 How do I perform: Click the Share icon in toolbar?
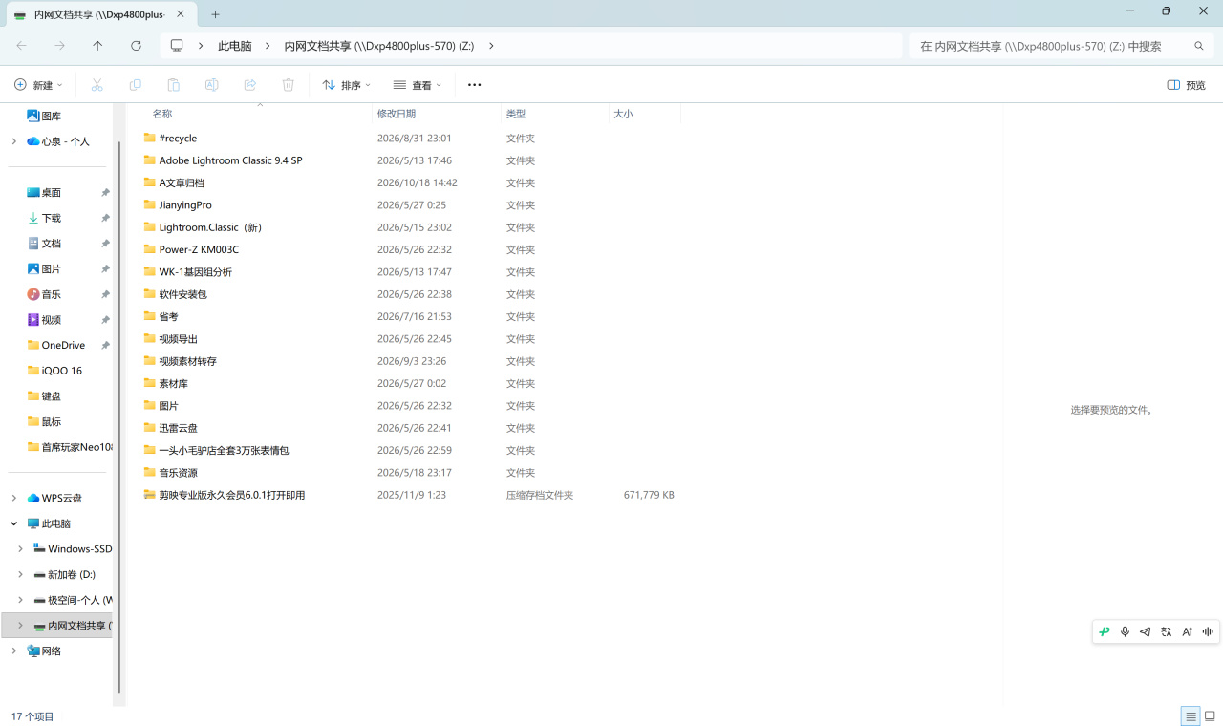249,85
